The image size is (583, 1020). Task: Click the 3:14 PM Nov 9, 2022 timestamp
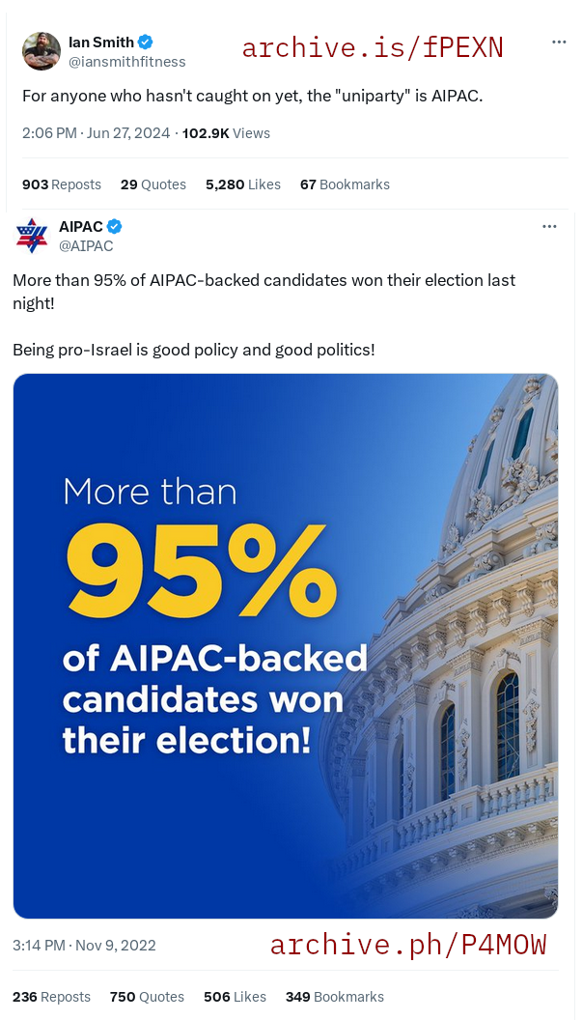tap(85, 946)
